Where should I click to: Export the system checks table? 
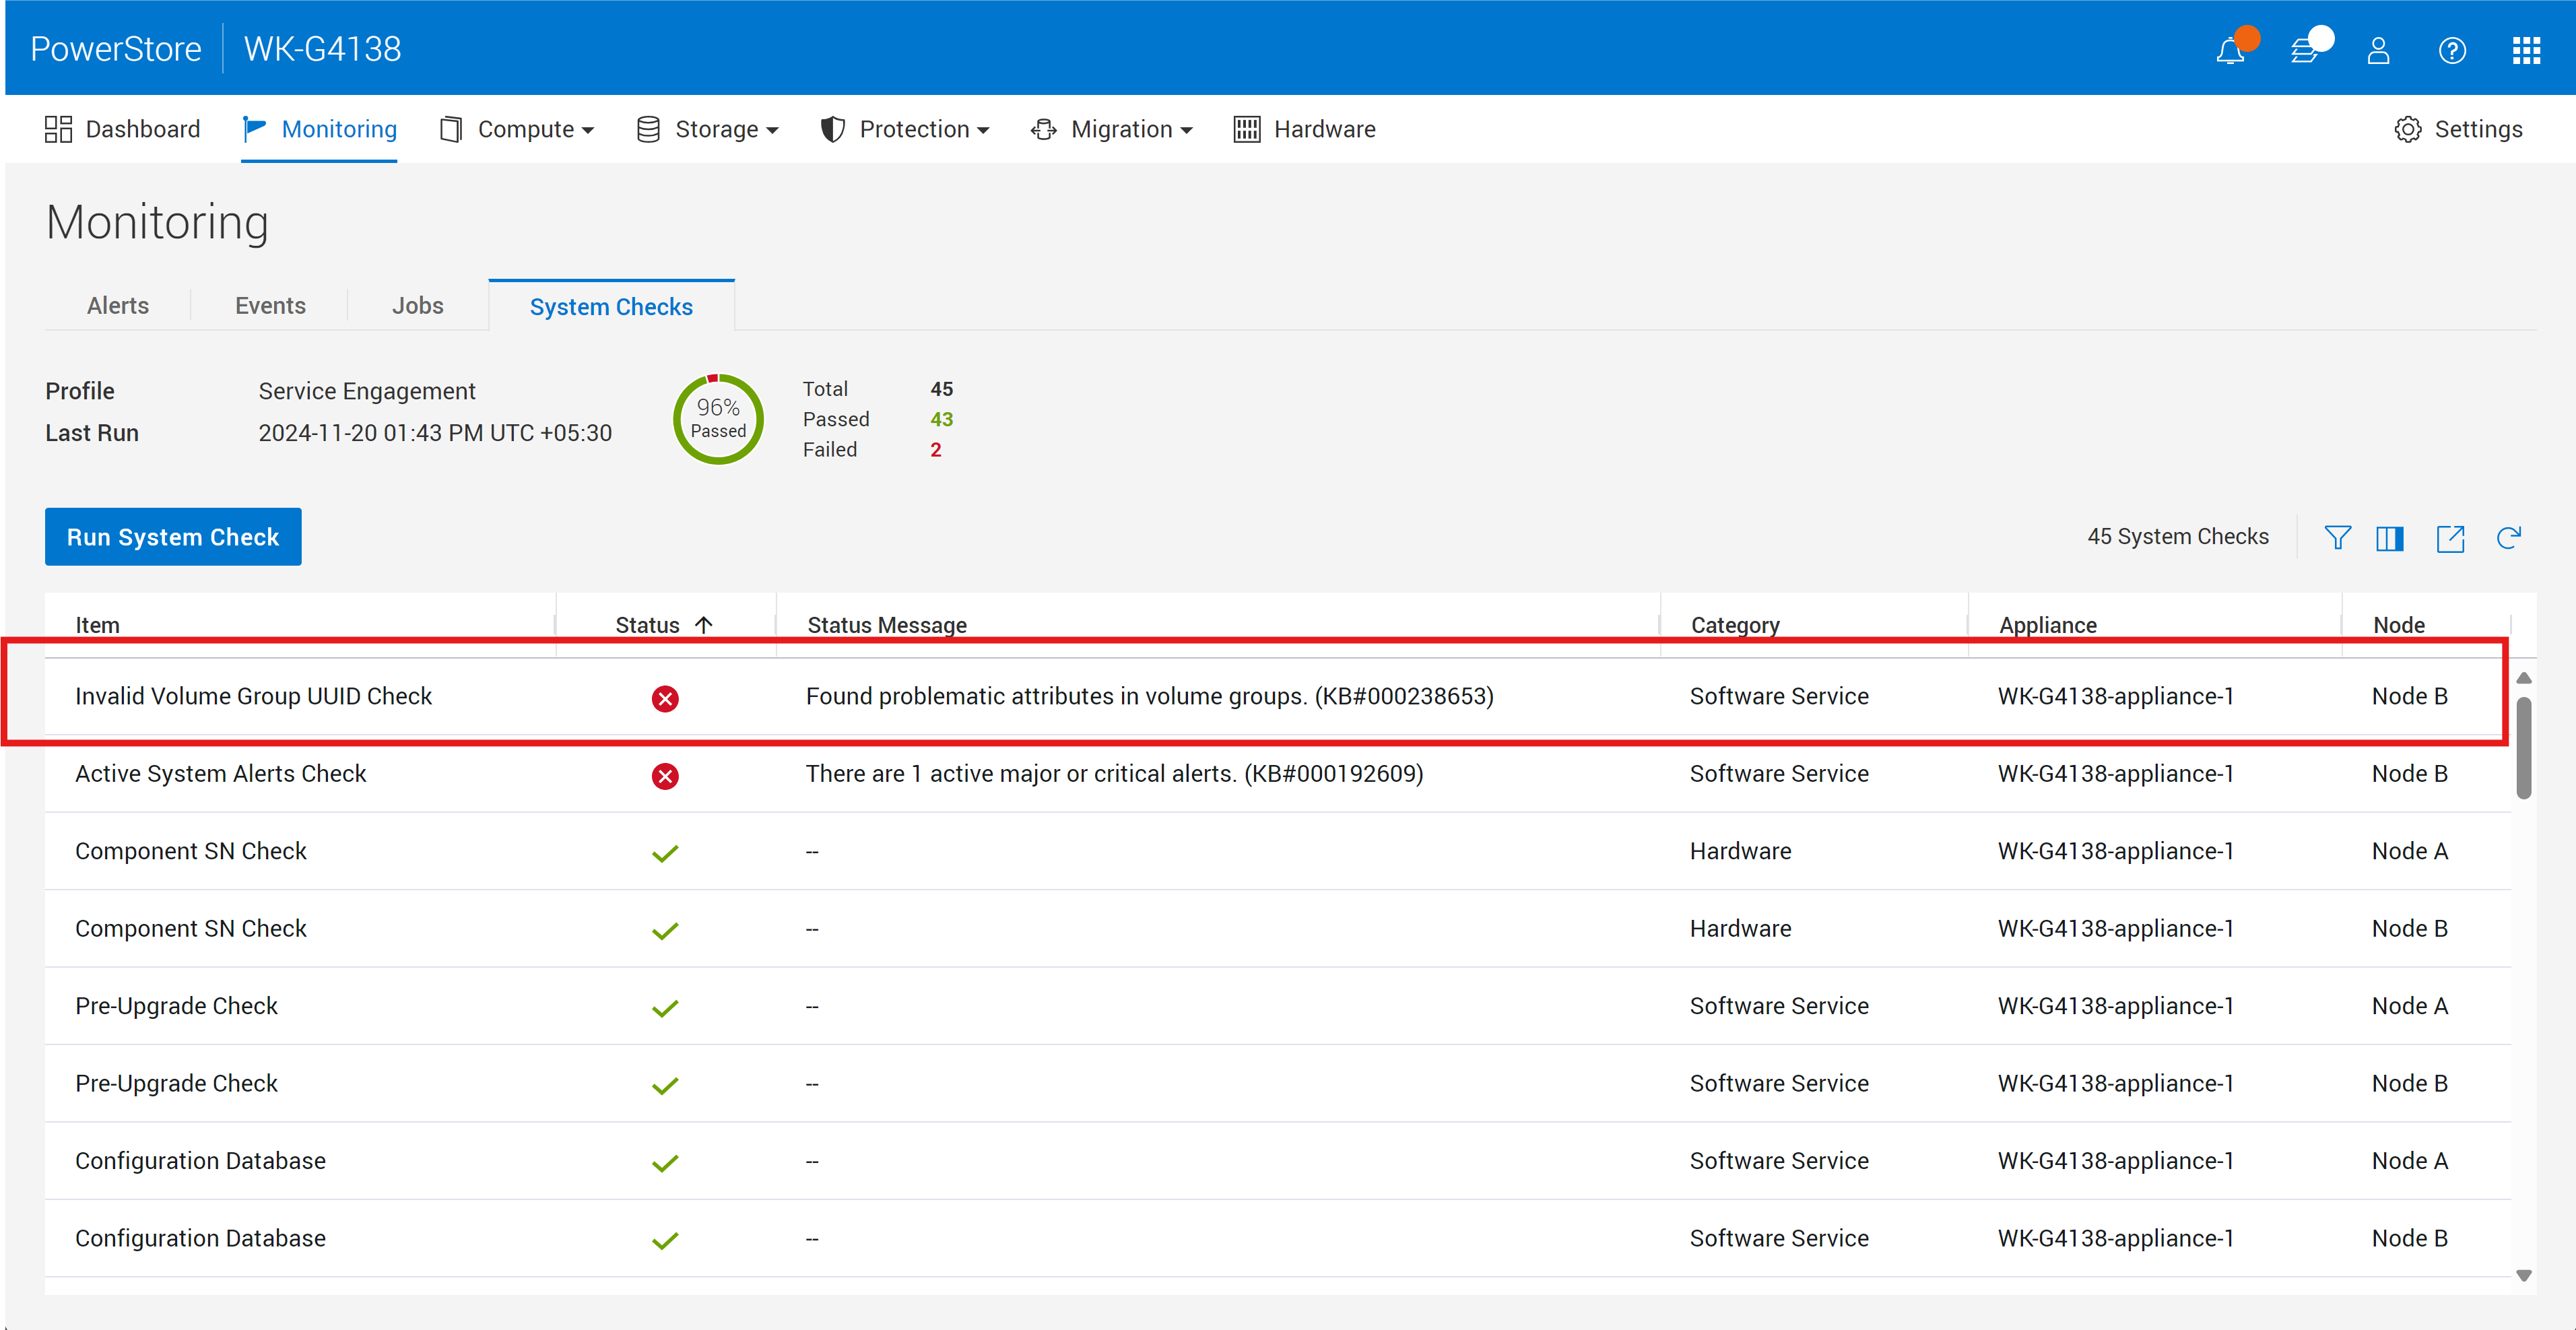[x=2450, y=538]
